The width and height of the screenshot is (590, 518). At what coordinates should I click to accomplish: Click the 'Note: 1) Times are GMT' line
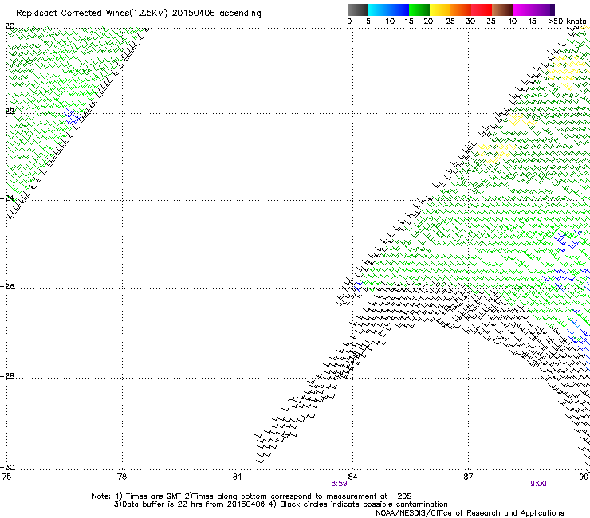tap(252, 496)
